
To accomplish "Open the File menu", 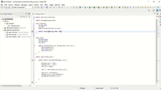I will click(x=2, y=5).
